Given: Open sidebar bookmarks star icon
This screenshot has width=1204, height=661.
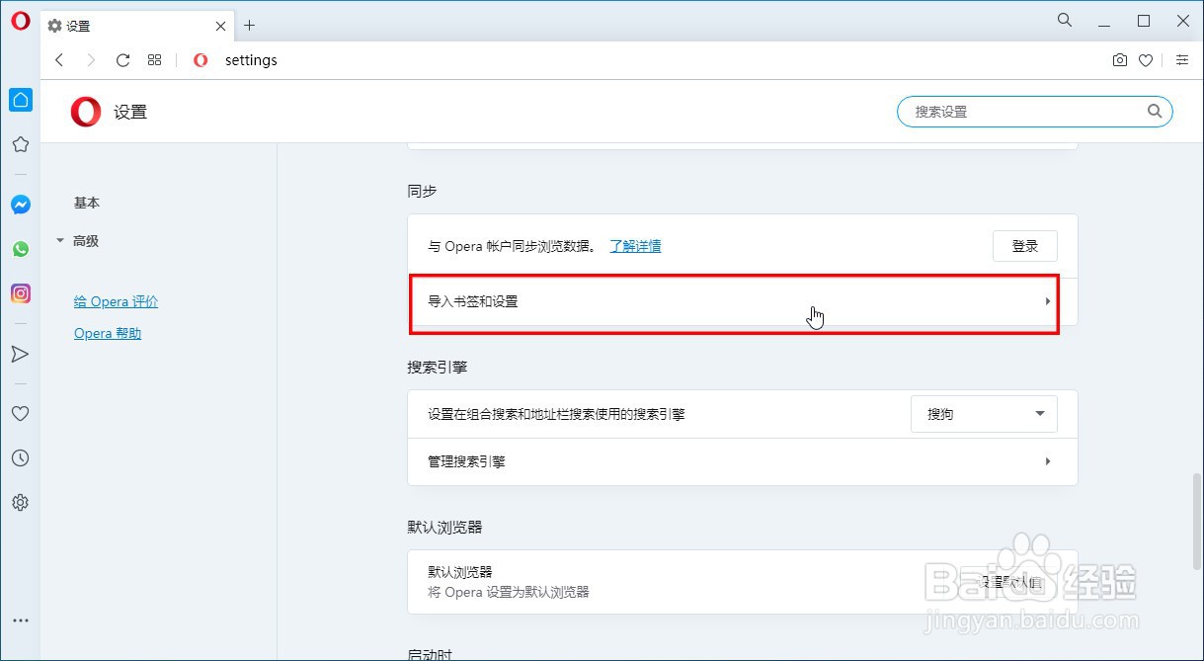Looking at the screenshot, I should click(20, 144).
